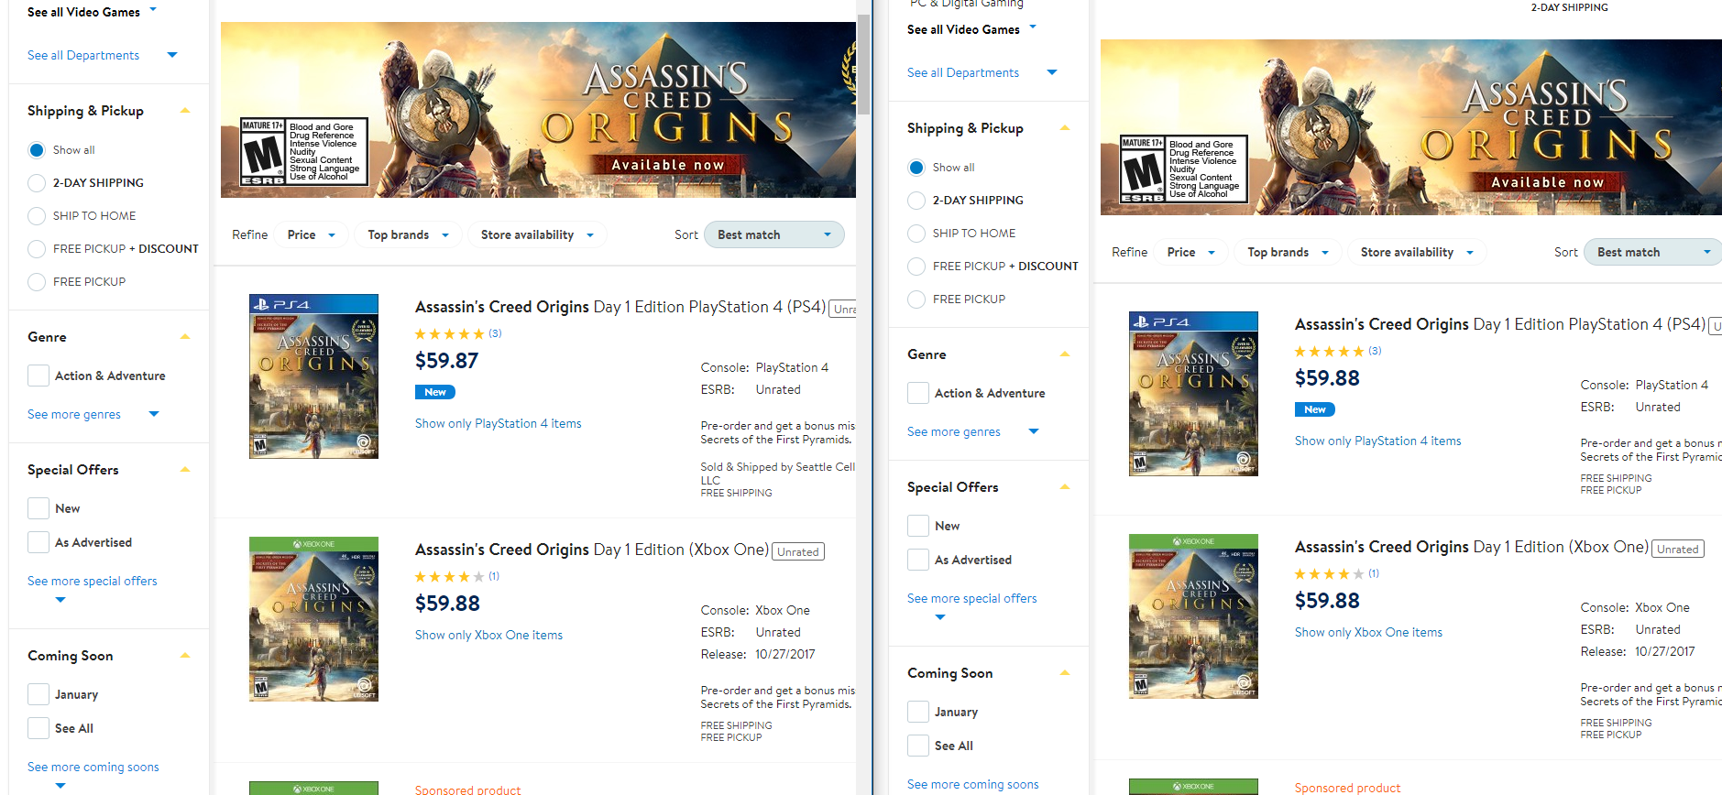Collapse Shipping & Pickup section in left window
The height and width of the screenshot is (795, 1722).
point(185,111)
